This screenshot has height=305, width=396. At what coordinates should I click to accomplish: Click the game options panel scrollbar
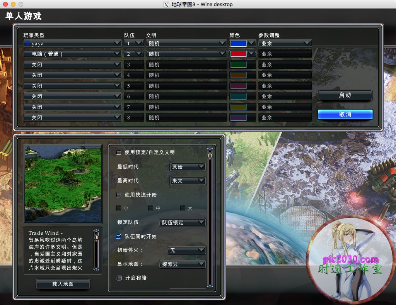[x=210, y=217]
